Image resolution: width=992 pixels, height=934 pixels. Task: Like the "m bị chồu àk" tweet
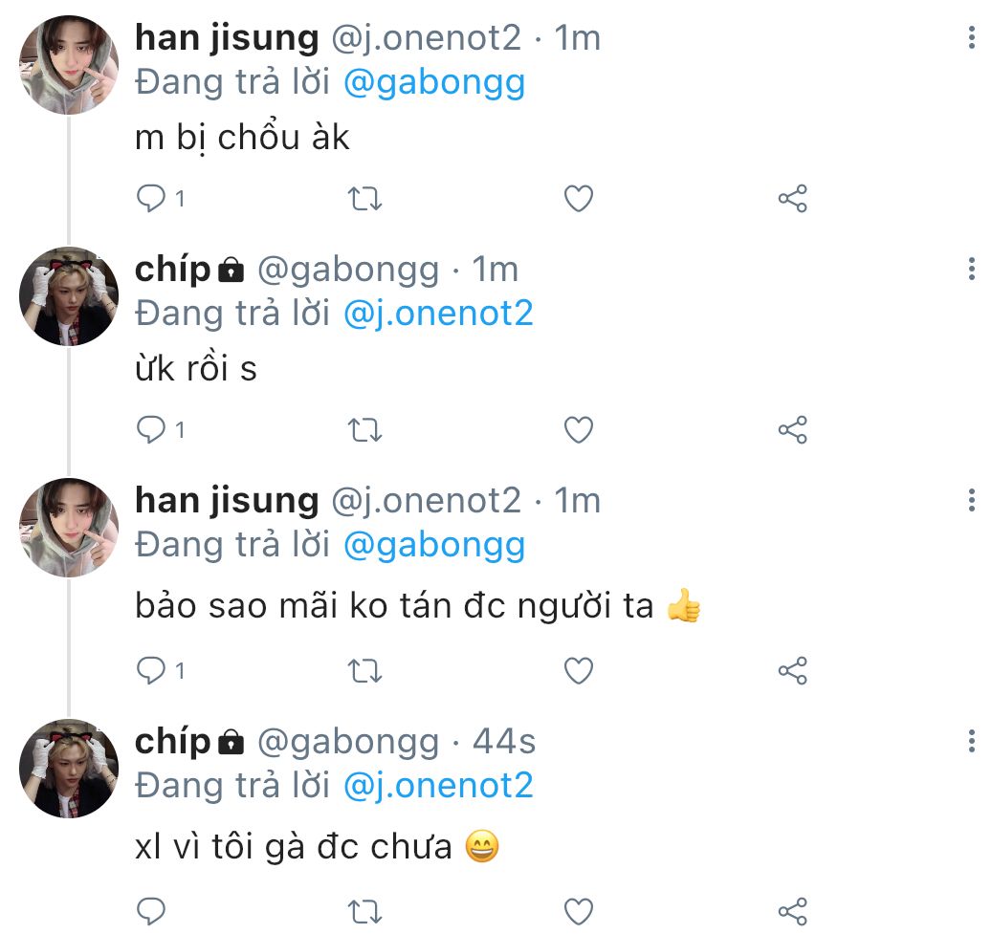[578, 199]
